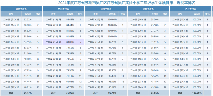
Task: Click 二年级《14》班 in the 合格率排名 table
Action: click(96, 87)
